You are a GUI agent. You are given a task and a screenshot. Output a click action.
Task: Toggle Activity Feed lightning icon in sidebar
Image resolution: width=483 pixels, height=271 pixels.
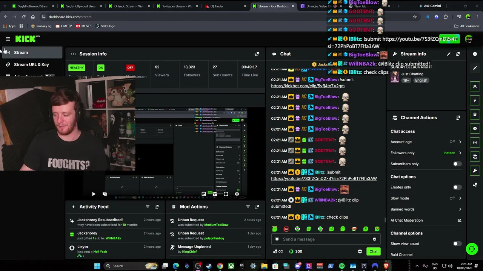(475, 100)
